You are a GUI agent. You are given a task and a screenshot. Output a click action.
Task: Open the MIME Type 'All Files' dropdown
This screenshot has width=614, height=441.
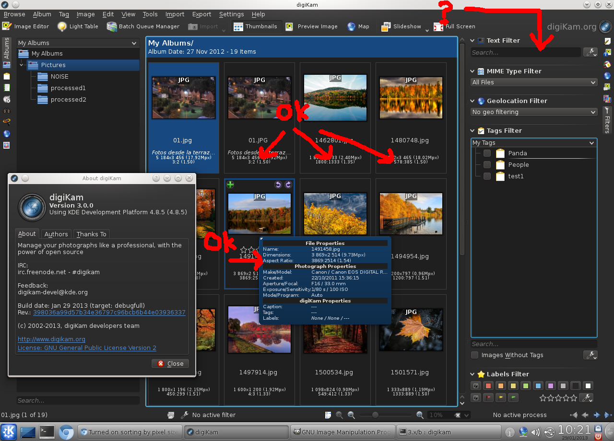(534, 82)
